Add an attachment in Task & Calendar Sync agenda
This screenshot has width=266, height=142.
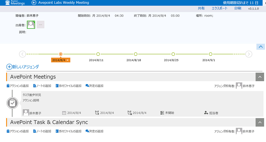tap(69, 131)
